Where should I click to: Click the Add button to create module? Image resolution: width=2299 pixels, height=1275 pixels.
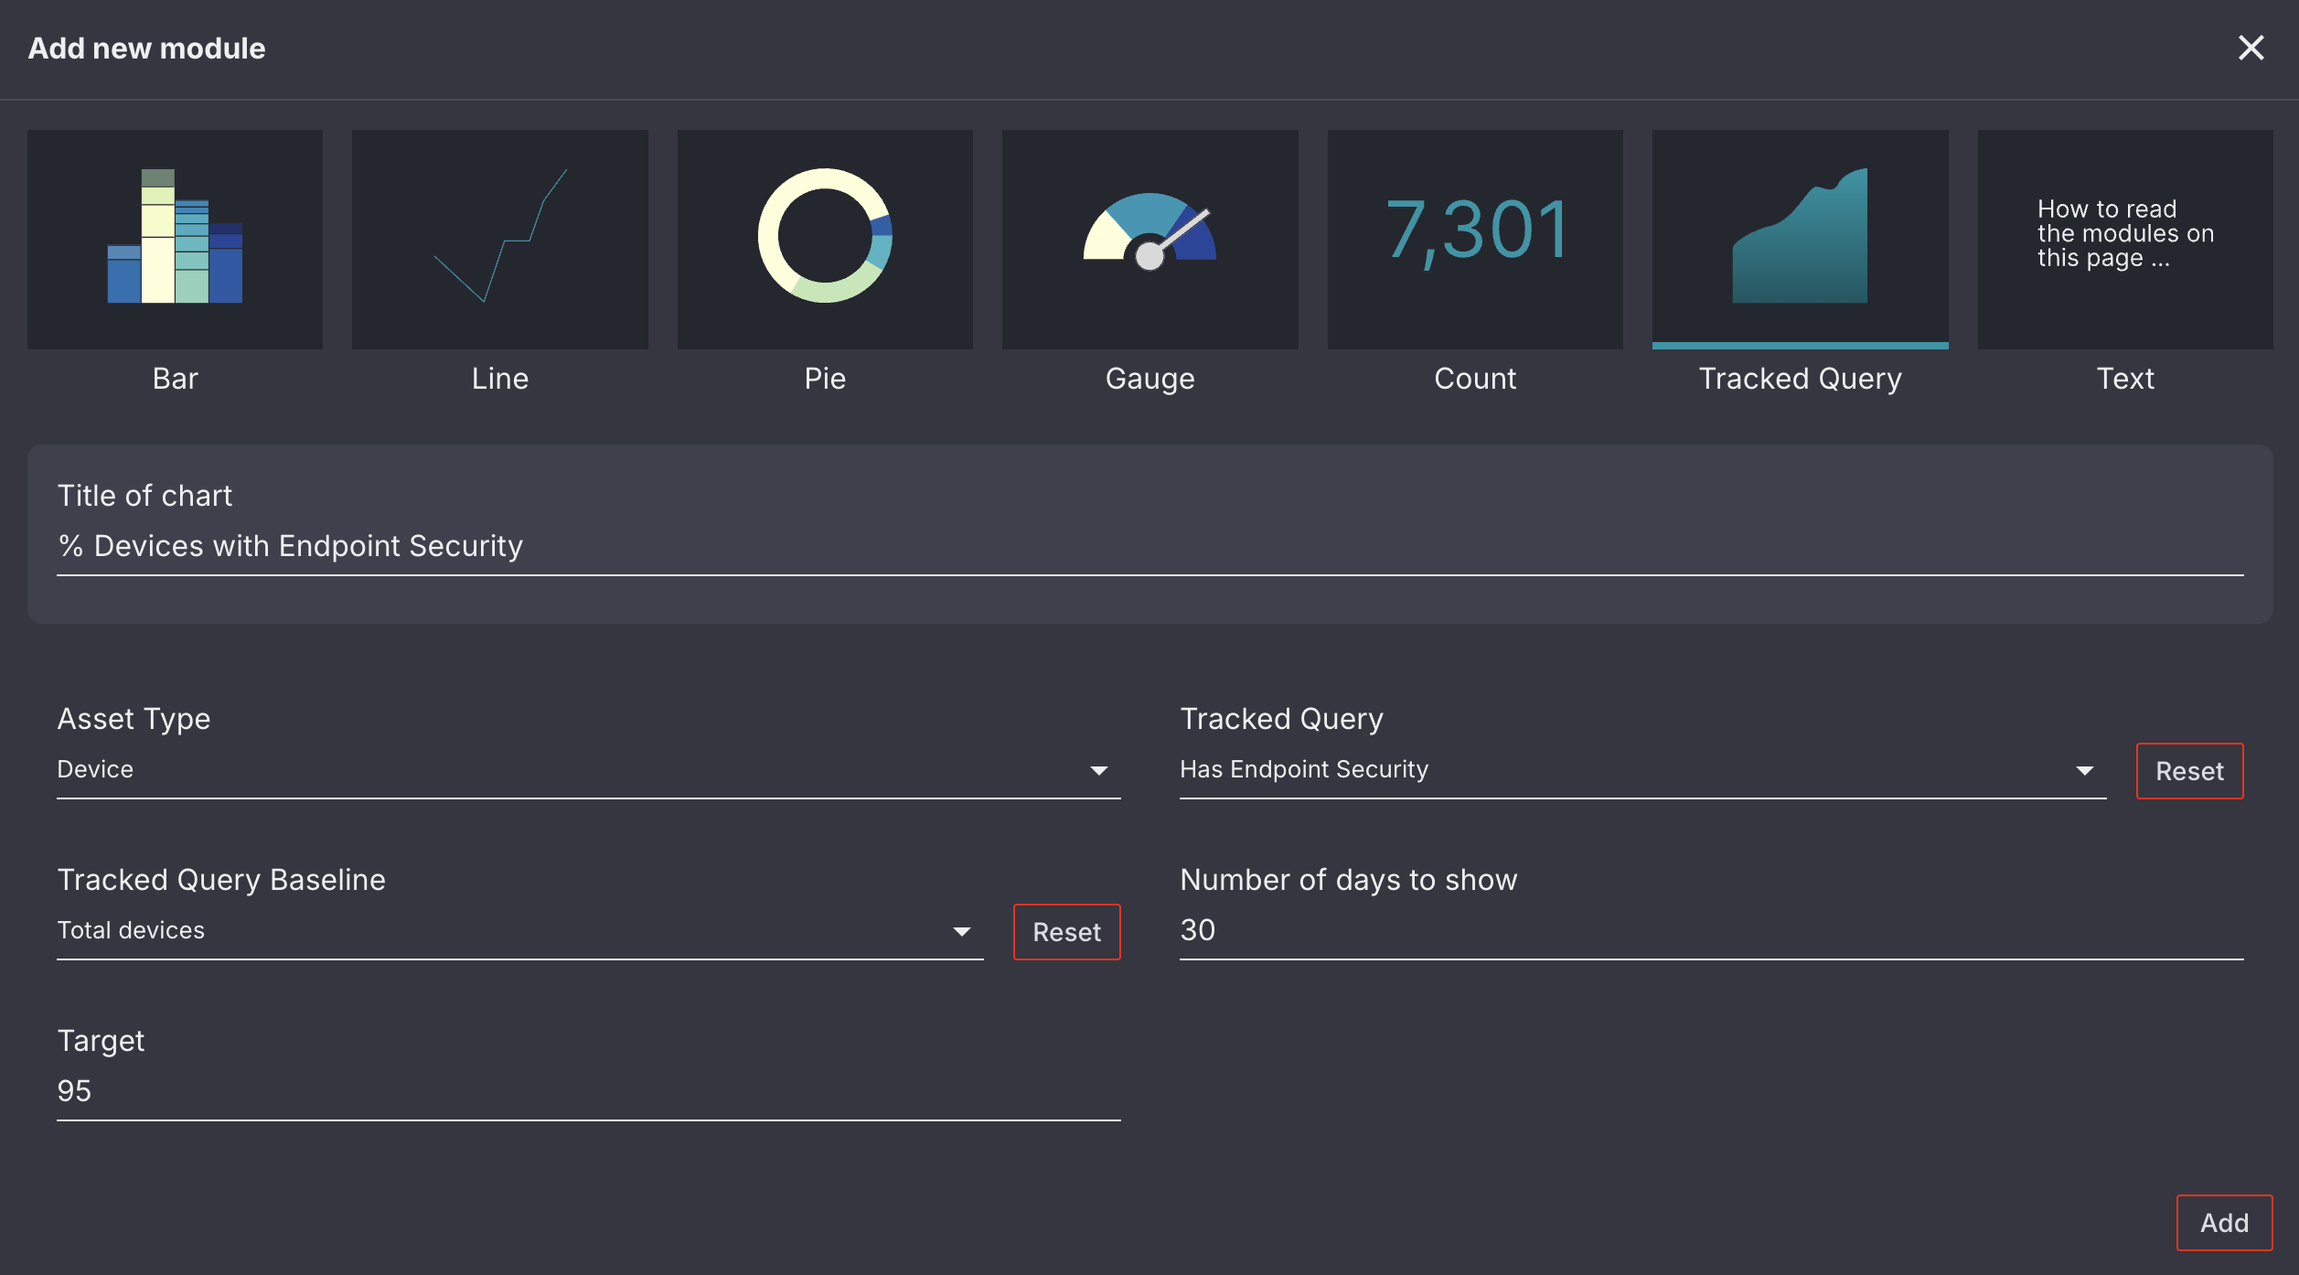[x=2224, y=1222]
